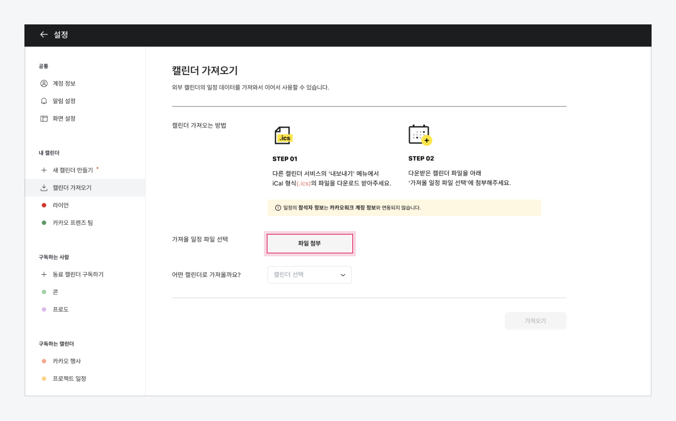Open the 캘린더 선택 dropdown
This screenshot has height=421, width=676.
pyautogui.click(x=309, y=275)
